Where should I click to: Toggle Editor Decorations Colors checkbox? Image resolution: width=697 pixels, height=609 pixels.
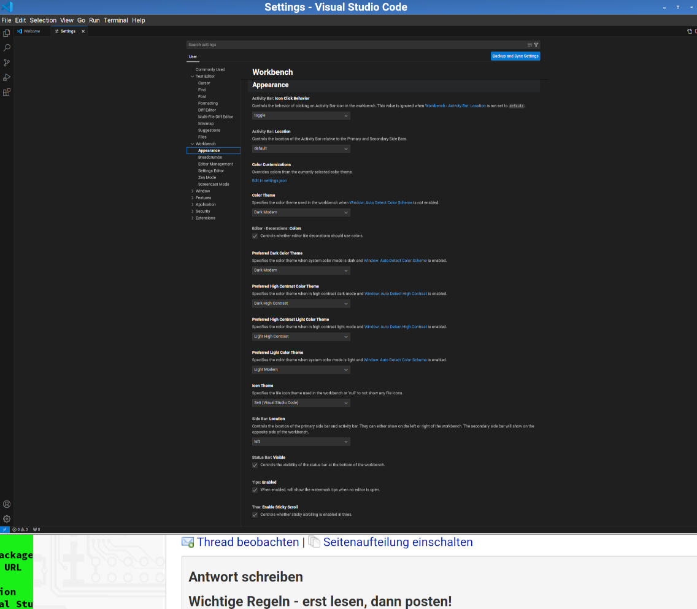[255, 236]
